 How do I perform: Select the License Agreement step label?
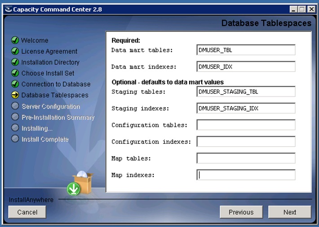(49, 52)
